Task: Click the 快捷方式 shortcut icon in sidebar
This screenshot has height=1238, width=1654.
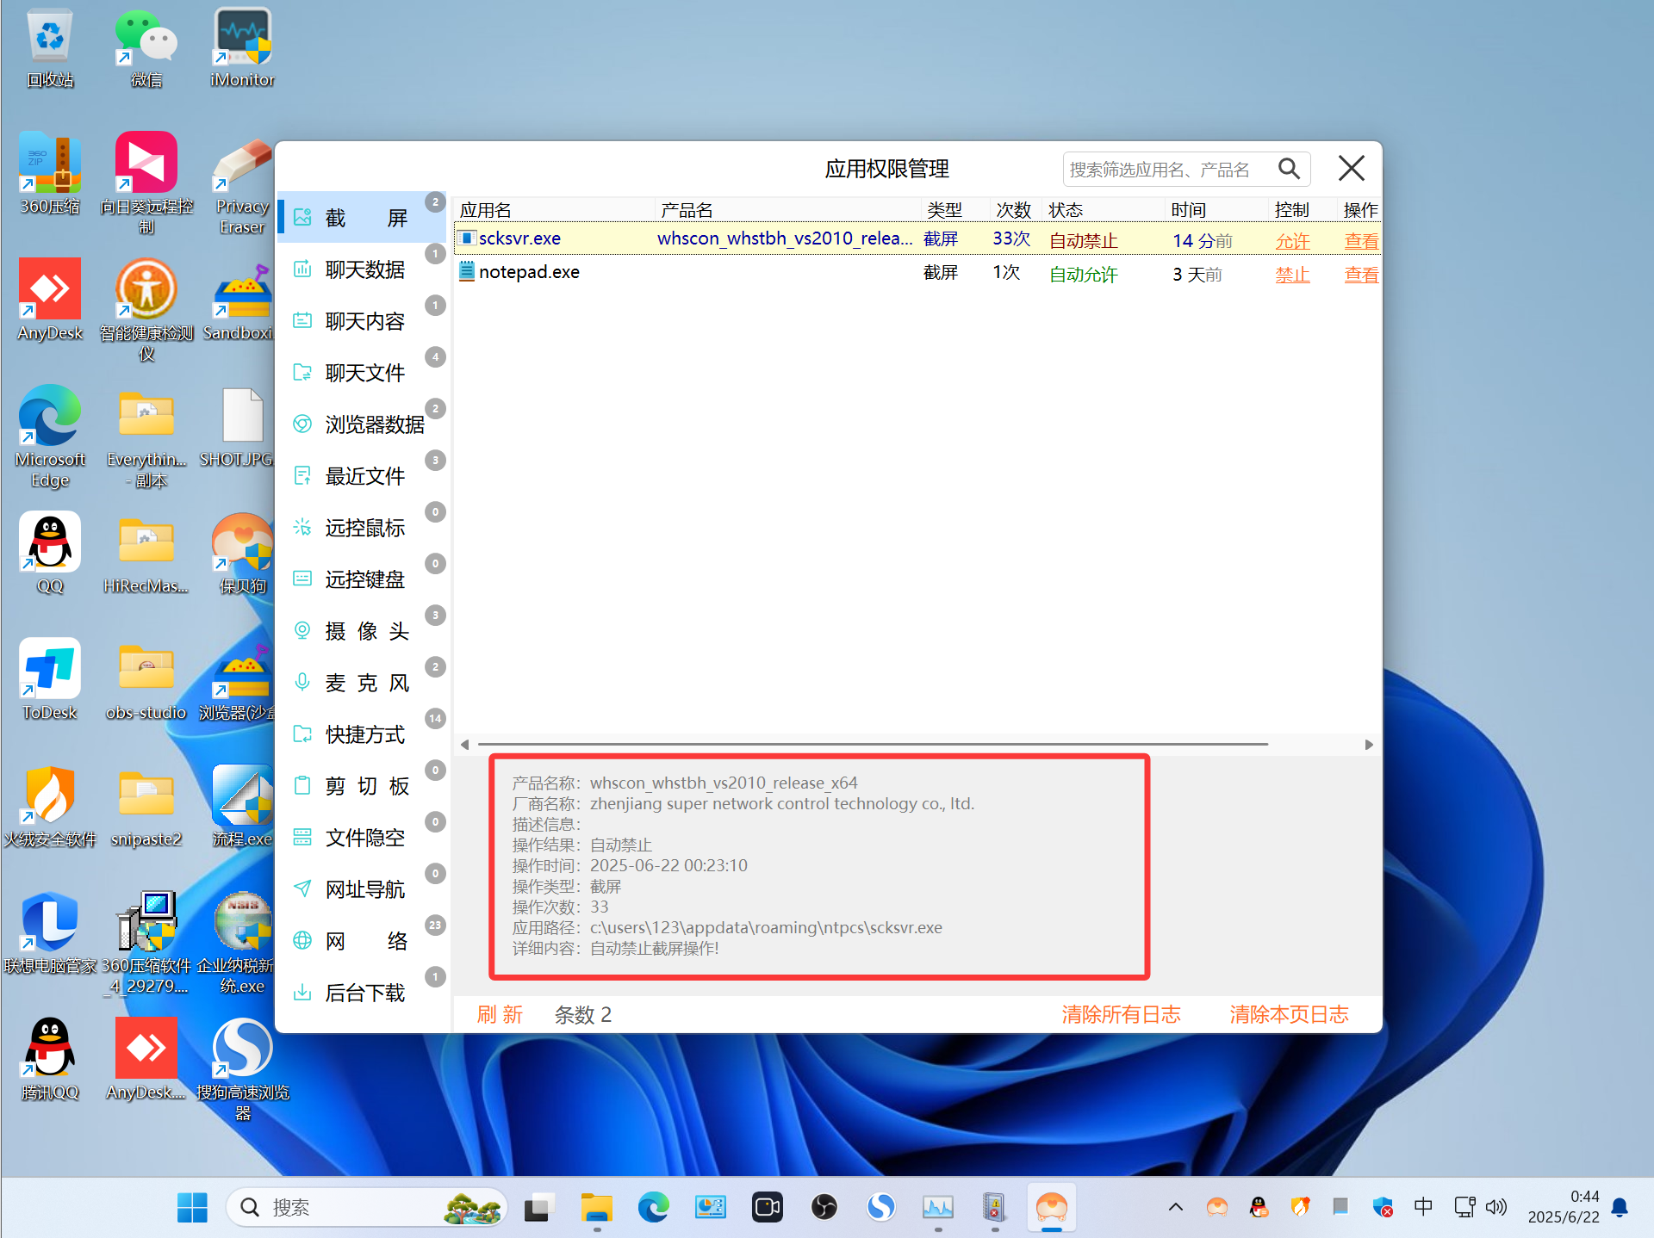Action: (302, 734)
